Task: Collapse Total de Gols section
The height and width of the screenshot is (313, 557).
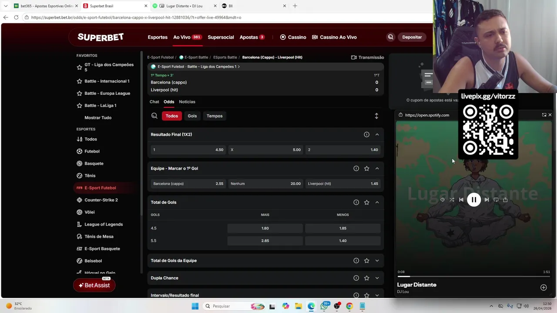Action: (377, 202)
